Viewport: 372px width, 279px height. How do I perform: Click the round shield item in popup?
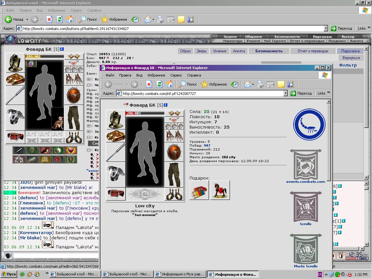click(174, 152)
